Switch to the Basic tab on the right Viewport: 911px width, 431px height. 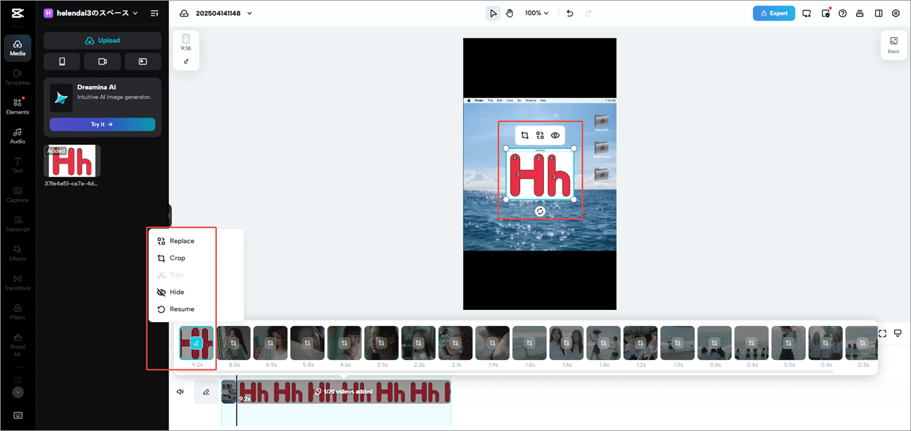(893, 45)
